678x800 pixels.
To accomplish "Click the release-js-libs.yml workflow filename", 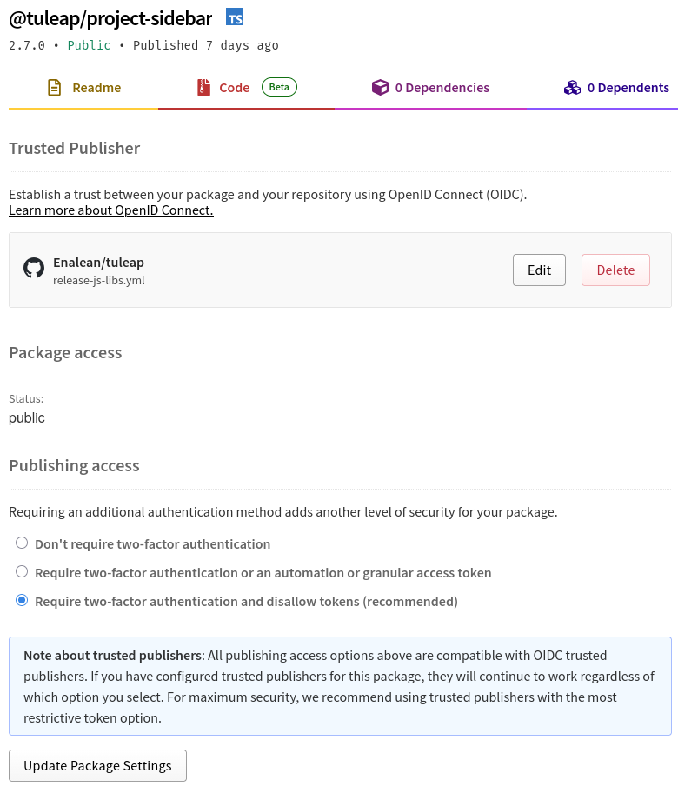I will click(x=99, y=280).
